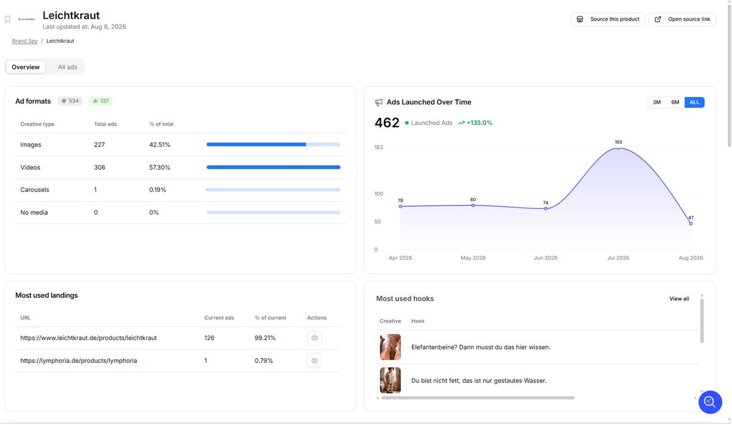Screen dimensions: 732x425
Task: Open source link button
Action: 682,20
